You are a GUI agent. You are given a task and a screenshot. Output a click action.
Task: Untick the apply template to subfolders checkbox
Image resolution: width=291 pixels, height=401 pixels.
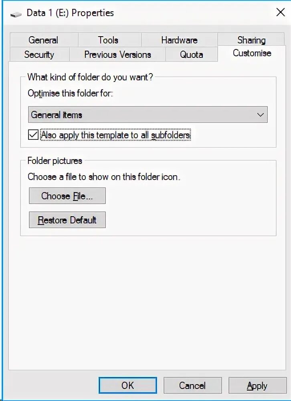33,135
